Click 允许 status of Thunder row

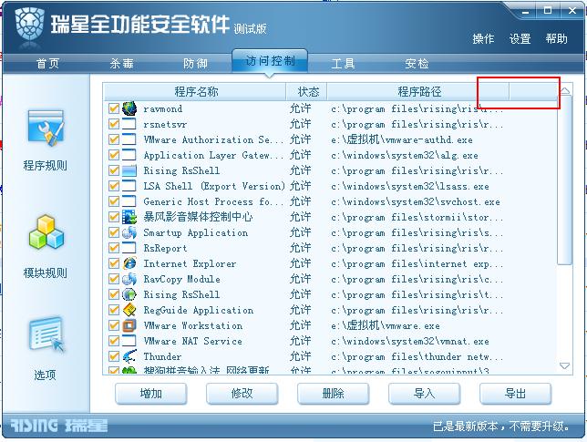[300, 356]
